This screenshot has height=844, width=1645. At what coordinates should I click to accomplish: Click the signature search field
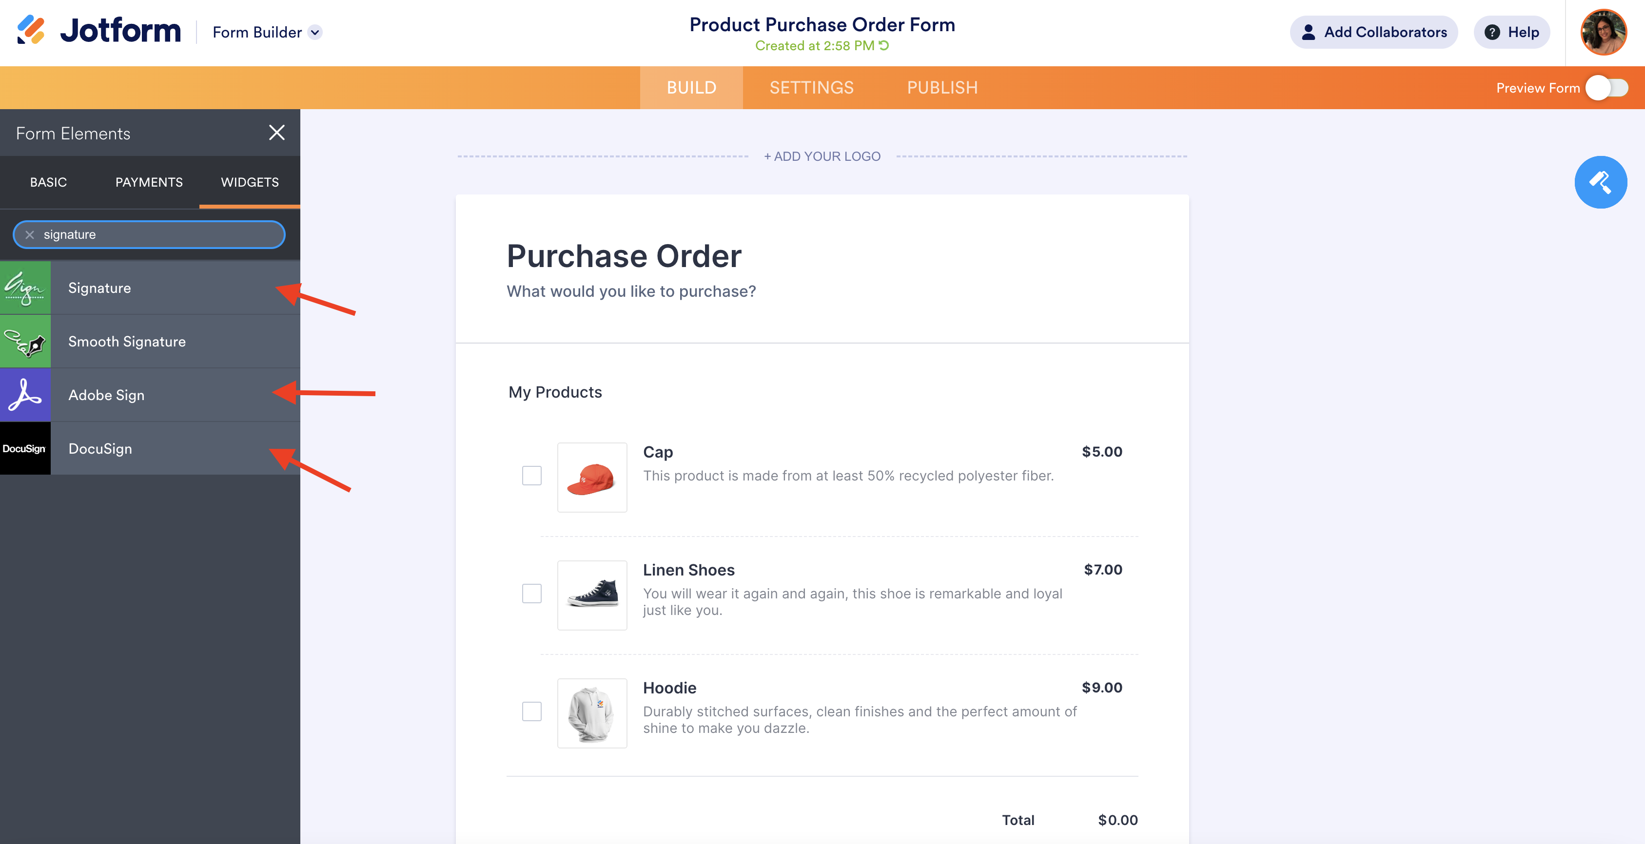[159, 235]
